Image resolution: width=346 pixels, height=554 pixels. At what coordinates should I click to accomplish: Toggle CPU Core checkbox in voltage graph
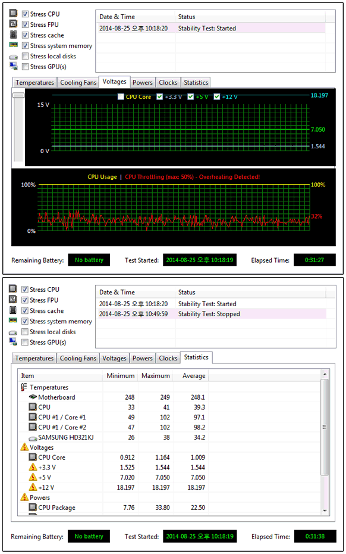coord(121,97)
